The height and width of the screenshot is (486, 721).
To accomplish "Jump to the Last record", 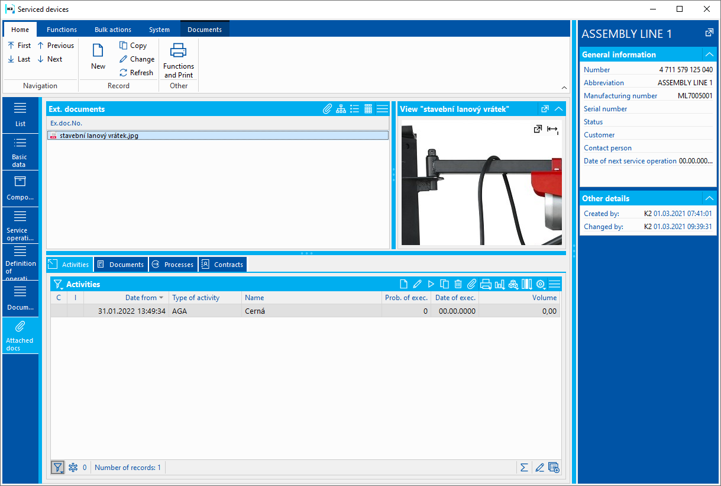I will [x=19, y=59].
